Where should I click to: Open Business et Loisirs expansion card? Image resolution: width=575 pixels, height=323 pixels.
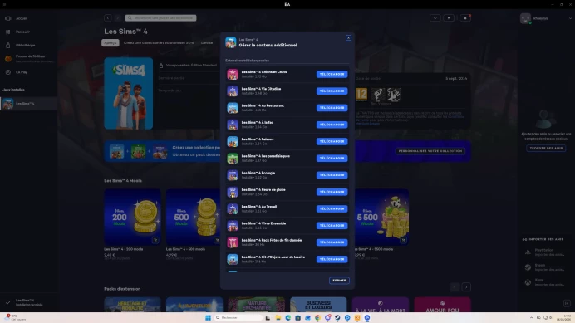point(318,305)
